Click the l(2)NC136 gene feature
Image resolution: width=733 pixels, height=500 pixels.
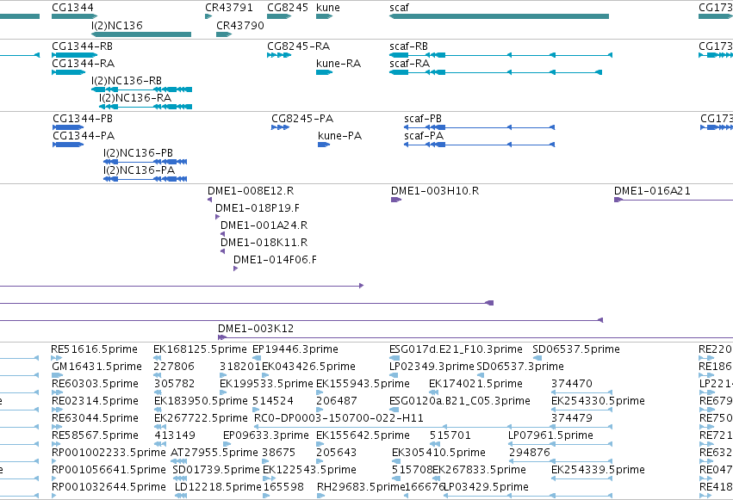point(141,34)
